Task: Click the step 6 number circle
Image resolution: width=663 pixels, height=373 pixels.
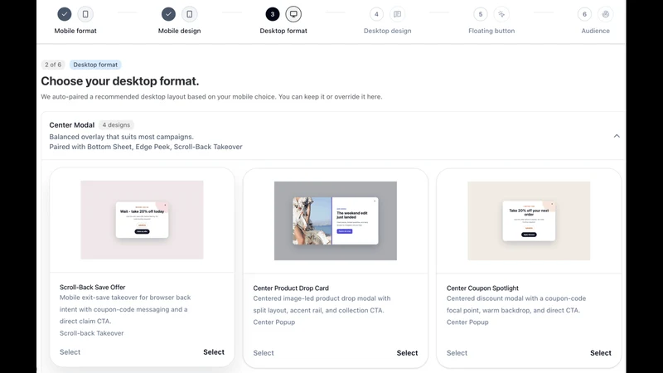Action: [584, 14]
